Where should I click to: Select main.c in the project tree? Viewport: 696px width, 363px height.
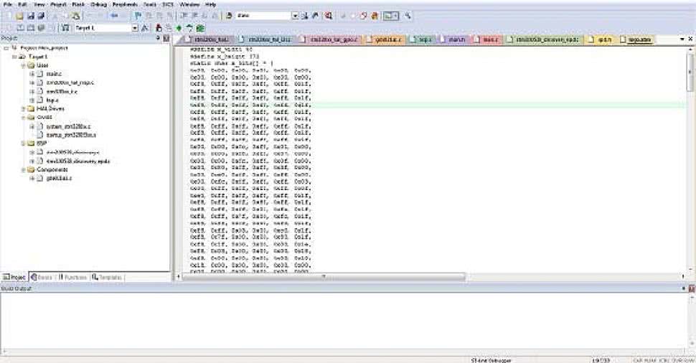(53, 73)
